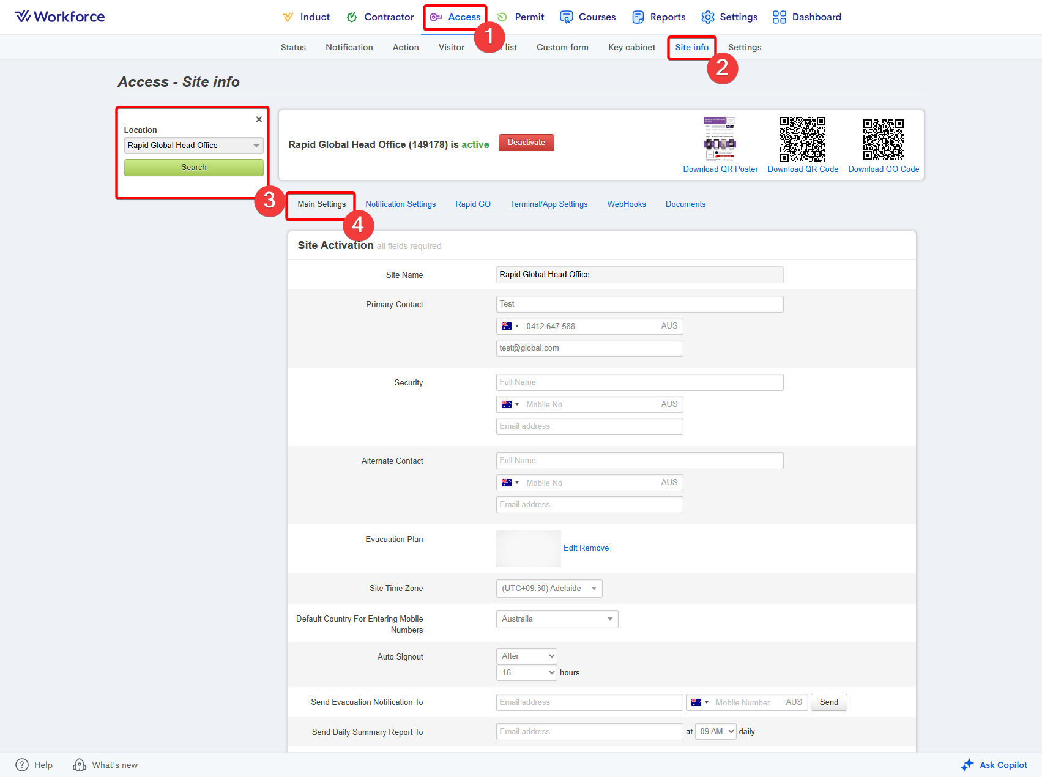This screenshot has height=777, width=1042.
Task: Open the Reports module icon
Action: click(638, 17)
